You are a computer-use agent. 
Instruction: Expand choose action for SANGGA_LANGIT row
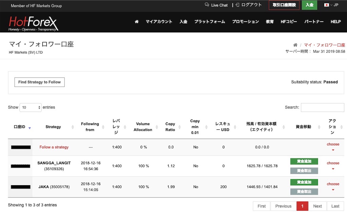333,166
